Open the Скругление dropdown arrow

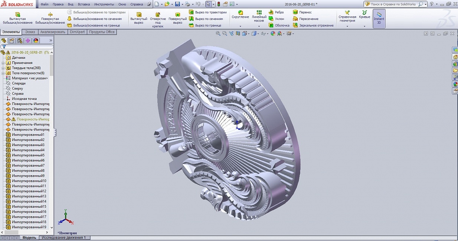point(240,26)
